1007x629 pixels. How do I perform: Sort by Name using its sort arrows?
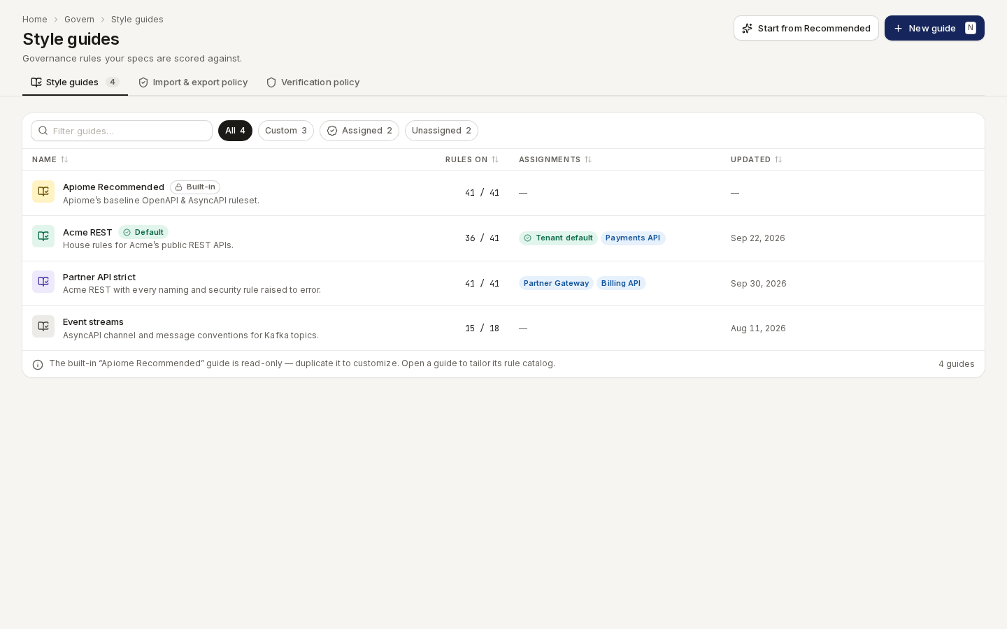pos(64,159)
